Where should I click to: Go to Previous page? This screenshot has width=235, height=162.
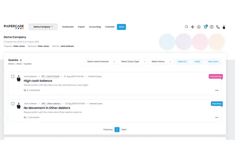tap(108, 130)
